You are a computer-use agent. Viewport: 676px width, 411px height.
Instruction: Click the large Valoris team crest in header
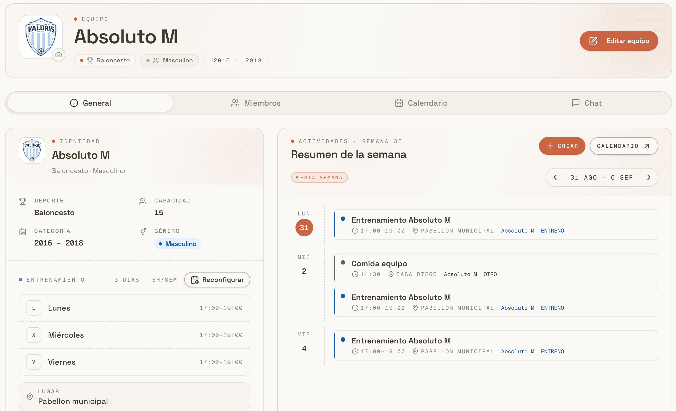click(x=41, y=37)
